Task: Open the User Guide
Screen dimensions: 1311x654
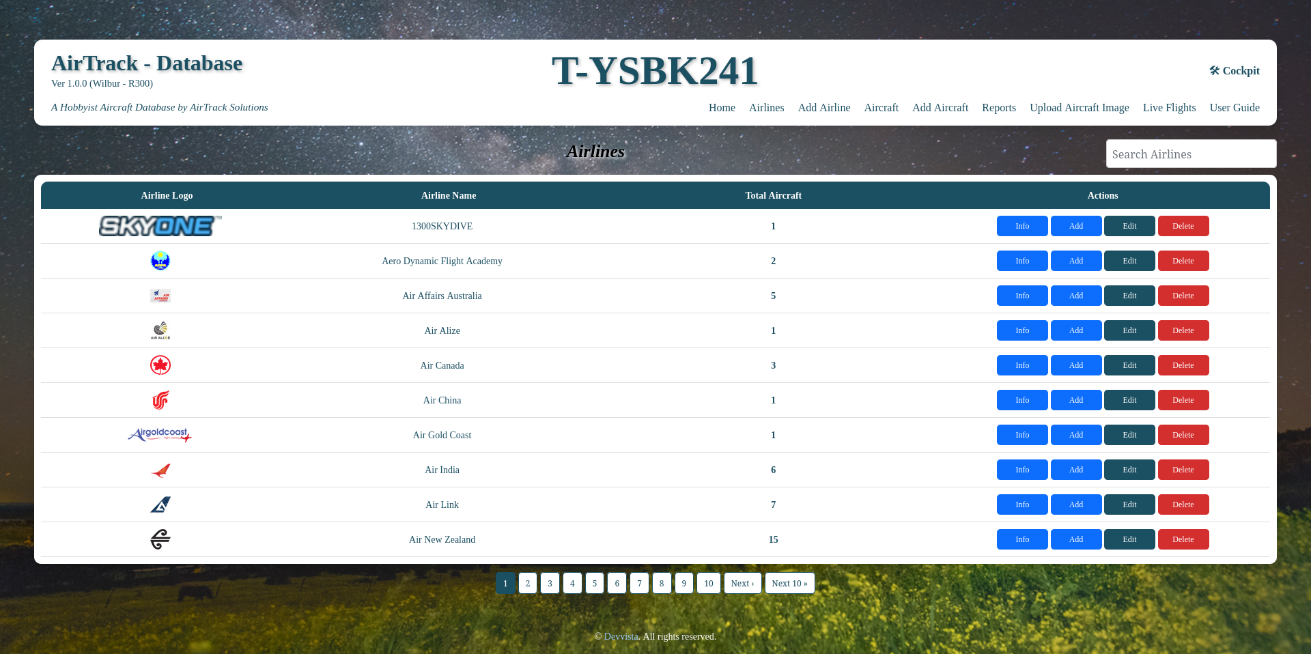Action: (1235, 108)
